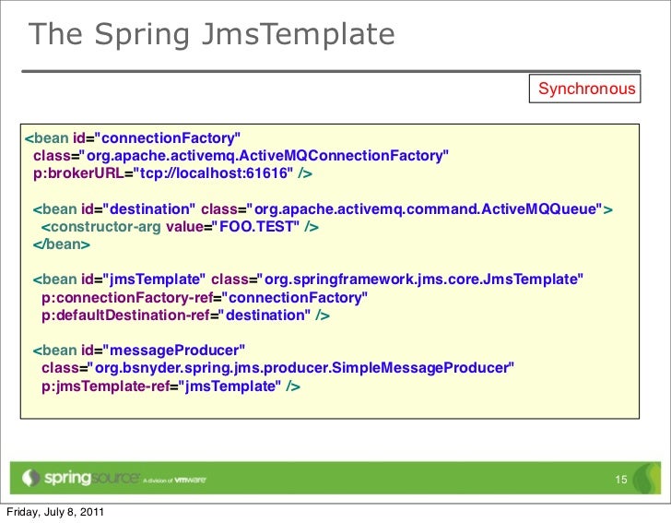Click the bean id="jmsTemplate" line

point(308,279)
